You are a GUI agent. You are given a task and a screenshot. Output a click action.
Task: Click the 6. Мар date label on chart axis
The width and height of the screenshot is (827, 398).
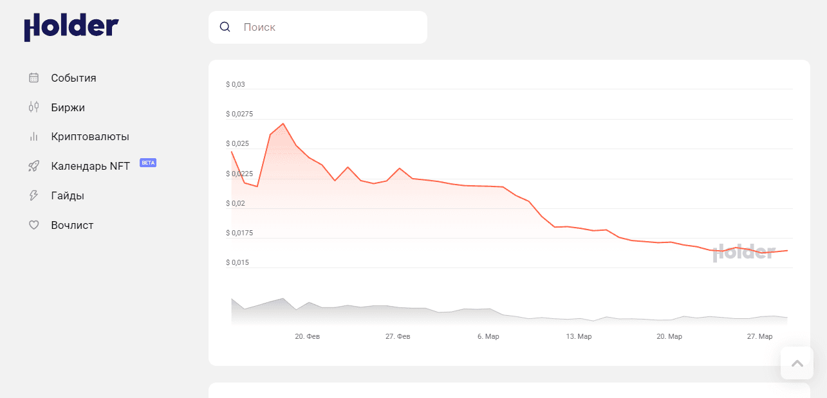[488, 336]
